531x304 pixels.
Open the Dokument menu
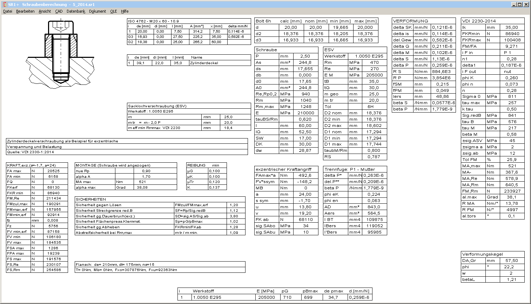[x=98, y=11]
